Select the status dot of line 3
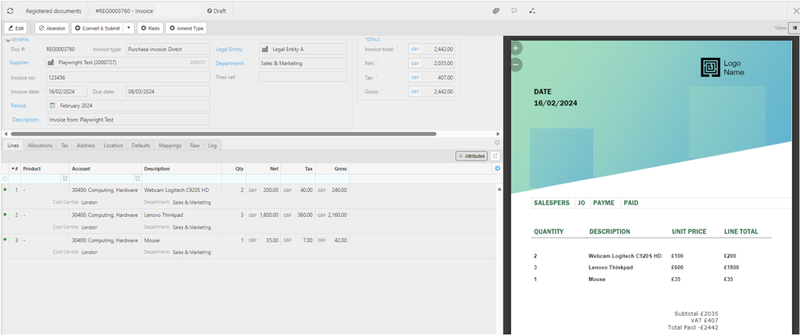The width and height of the screenshot is (800, 336). 5,240
